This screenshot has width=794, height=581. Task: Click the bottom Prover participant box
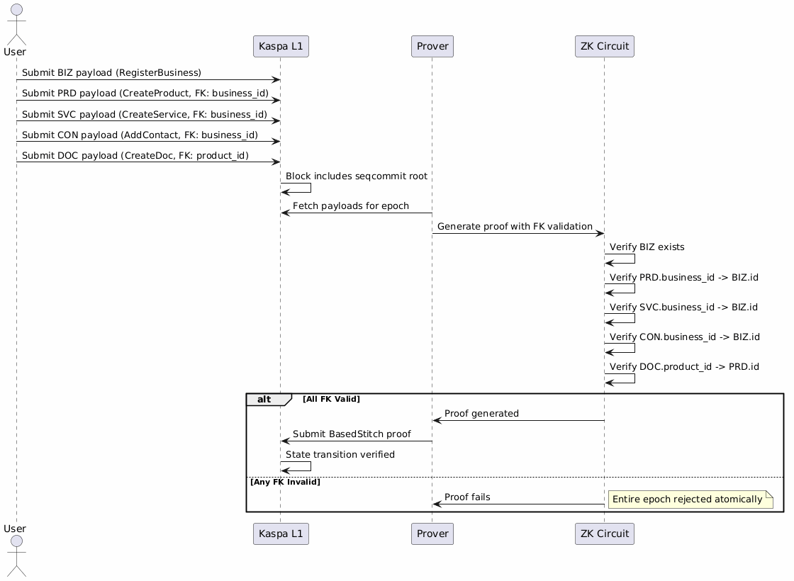(432, 534)
